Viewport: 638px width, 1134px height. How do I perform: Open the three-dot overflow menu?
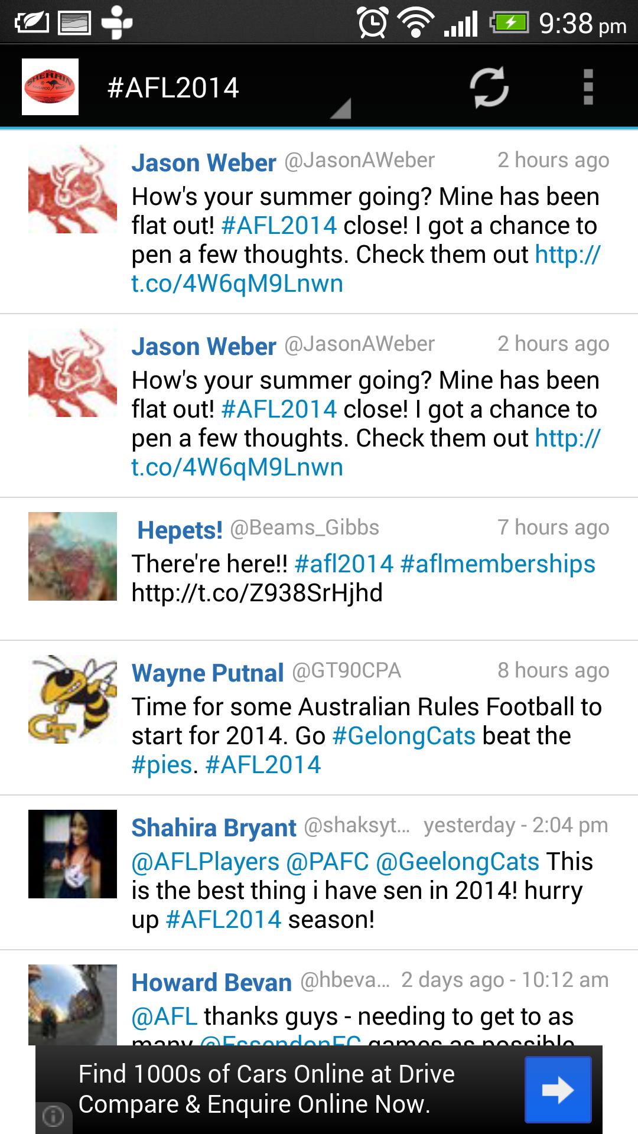coord(588,87)
